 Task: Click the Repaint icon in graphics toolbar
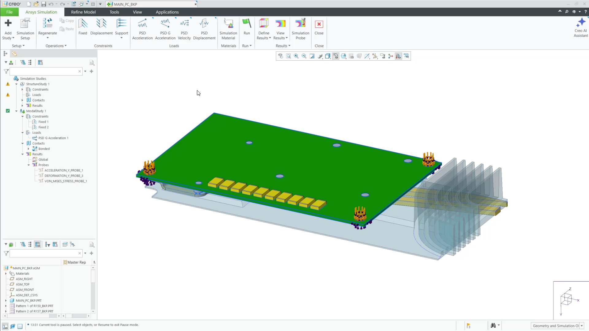[x=312, y=56]
